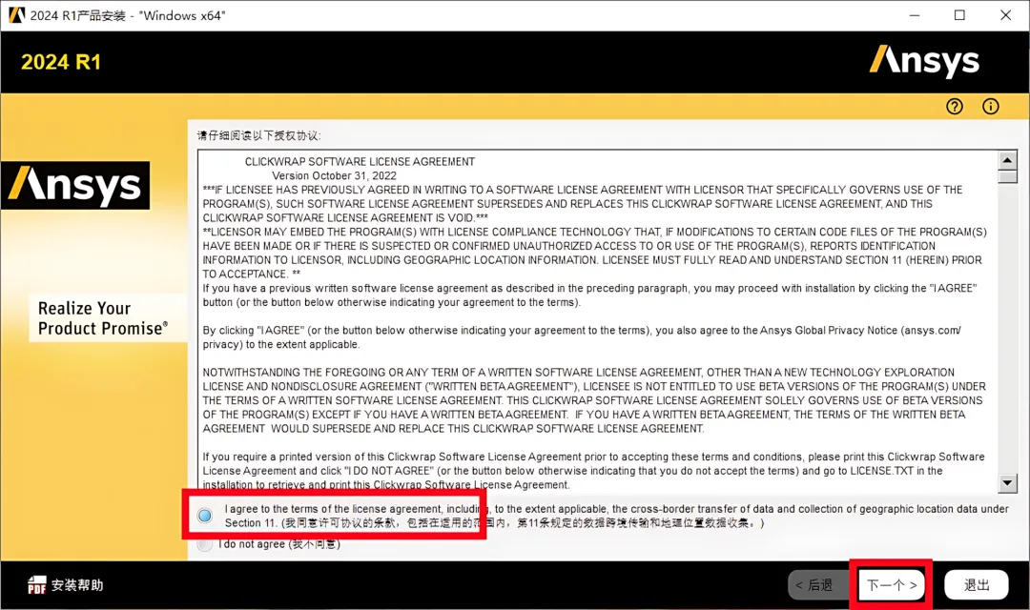Click the Ansys logo in the top header
1030x610 pixels.
tap(923, 62)
